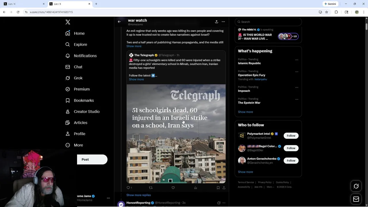This screenshot has width=368, height=207.
Task: Show more under What's happening
Action: [245, 112]
